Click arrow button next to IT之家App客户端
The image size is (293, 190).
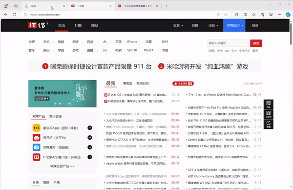click(90, 157)
